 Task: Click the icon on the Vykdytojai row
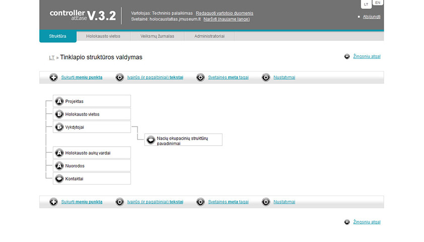pyautogui.click(x=59, y=127)
